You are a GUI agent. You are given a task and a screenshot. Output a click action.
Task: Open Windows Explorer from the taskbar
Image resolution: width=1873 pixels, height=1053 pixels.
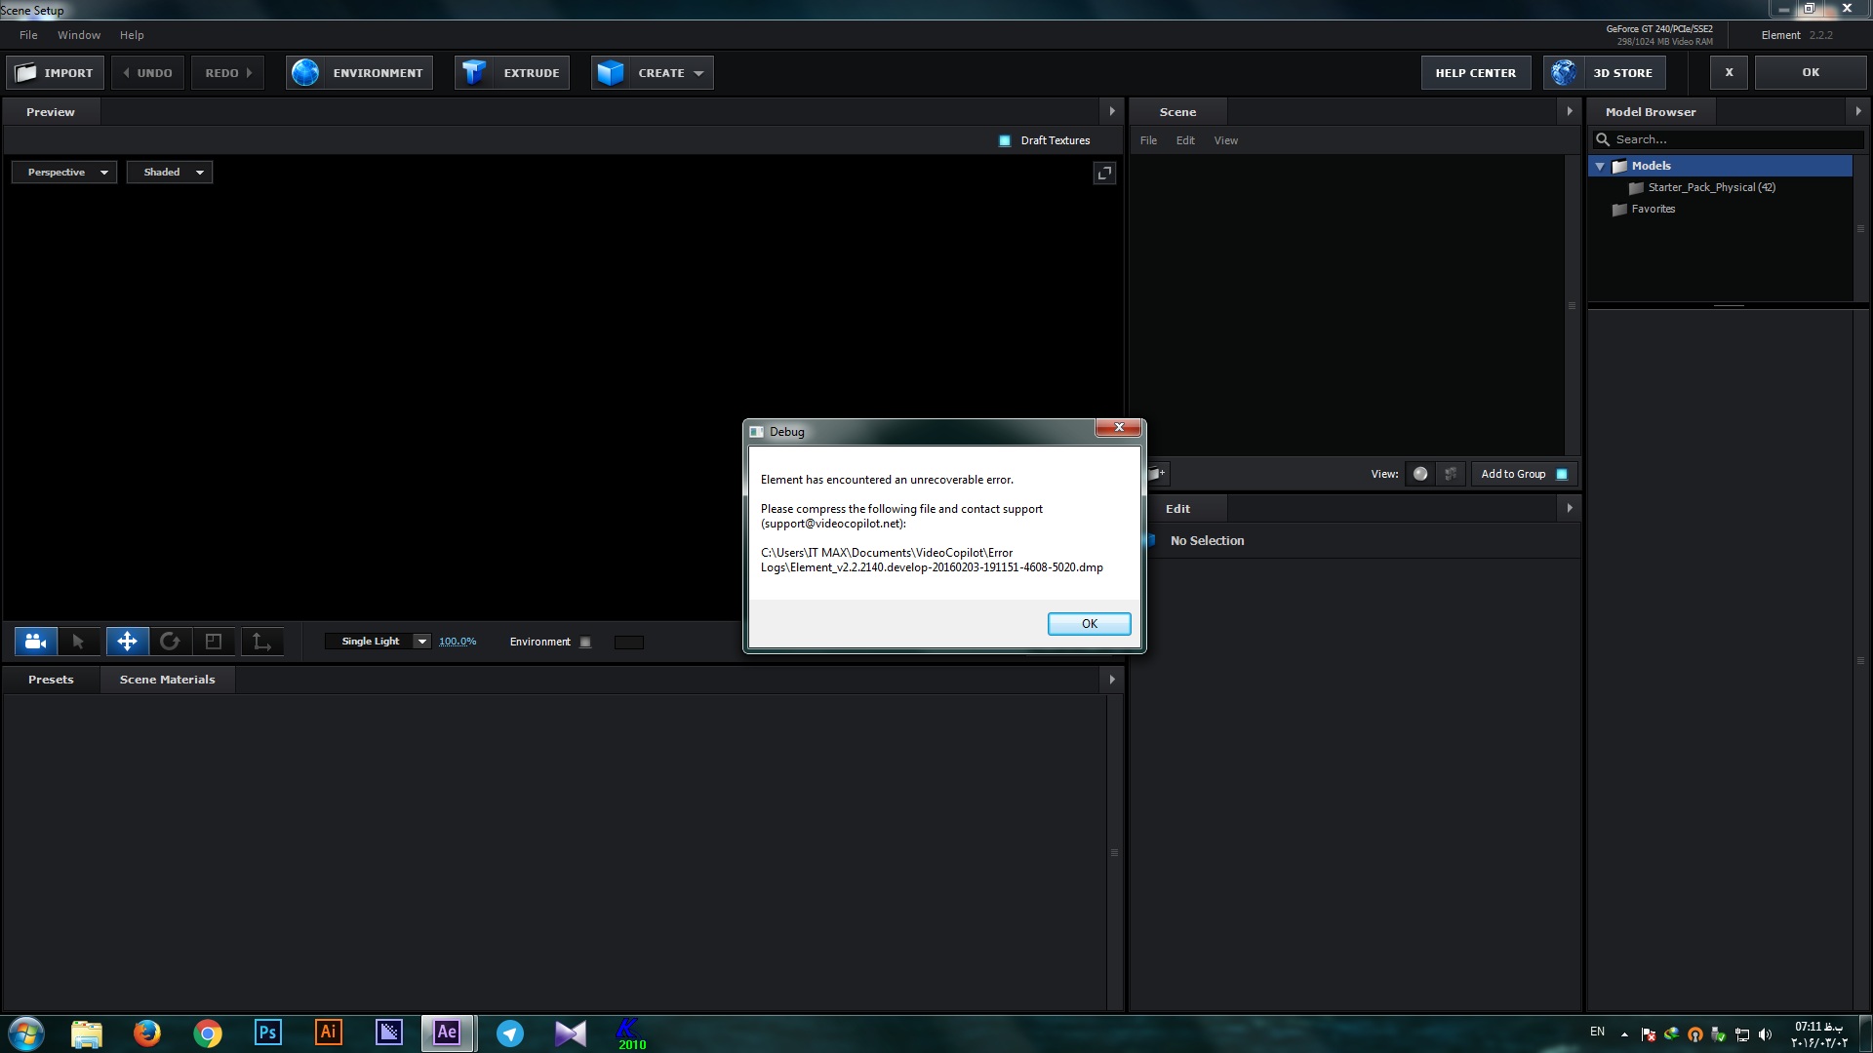[x=87, y=1033]
